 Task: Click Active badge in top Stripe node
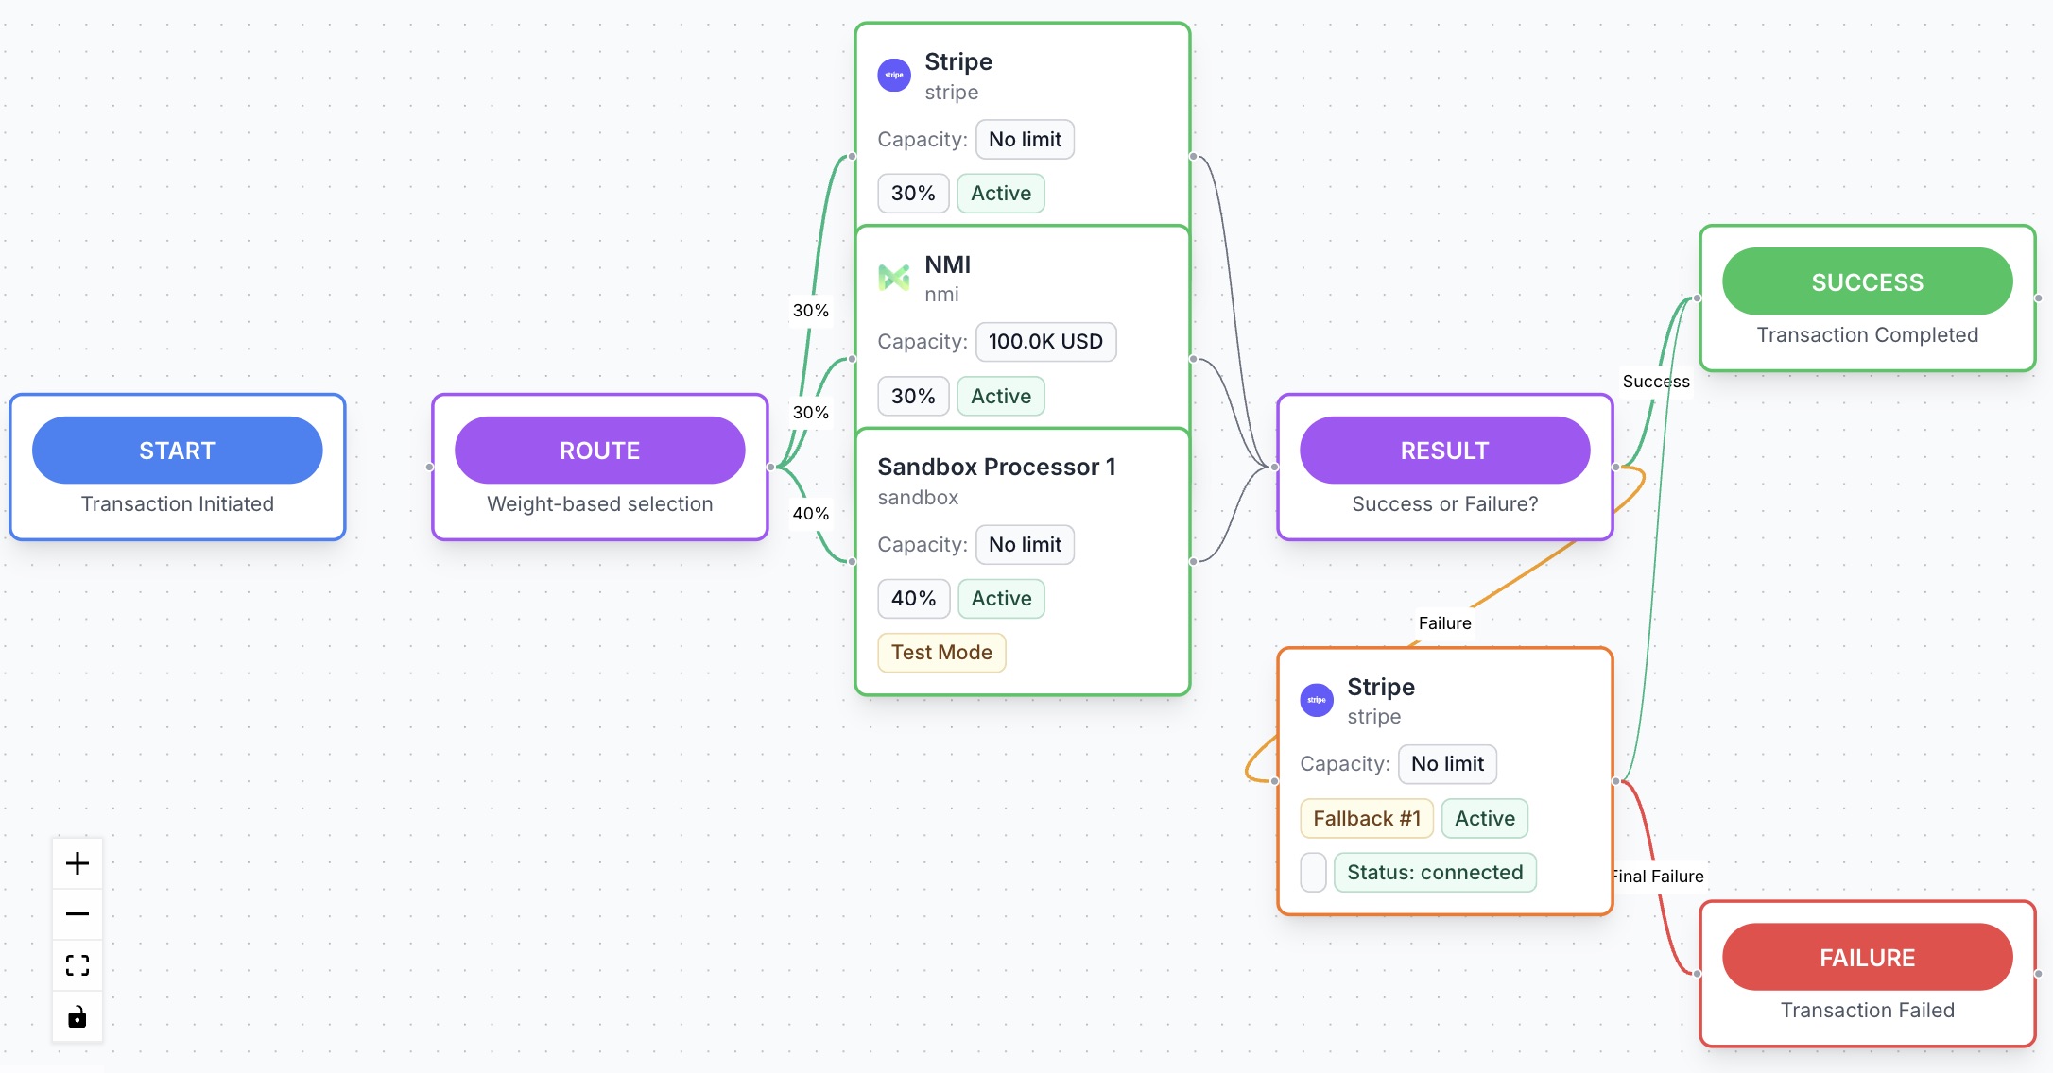pos(1001,194)
